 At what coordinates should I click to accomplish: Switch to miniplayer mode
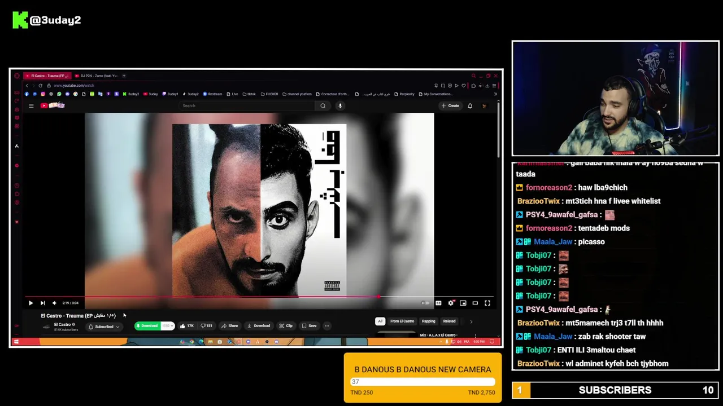pos(463,303)
